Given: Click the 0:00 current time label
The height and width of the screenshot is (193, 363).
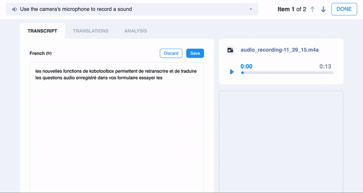Looking at the screenshot, I should (x=246, y=66).
